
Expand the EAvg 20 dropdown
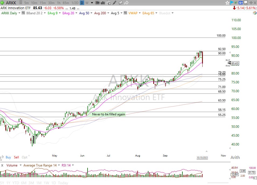pyautogui.click(x=77, y=13)
